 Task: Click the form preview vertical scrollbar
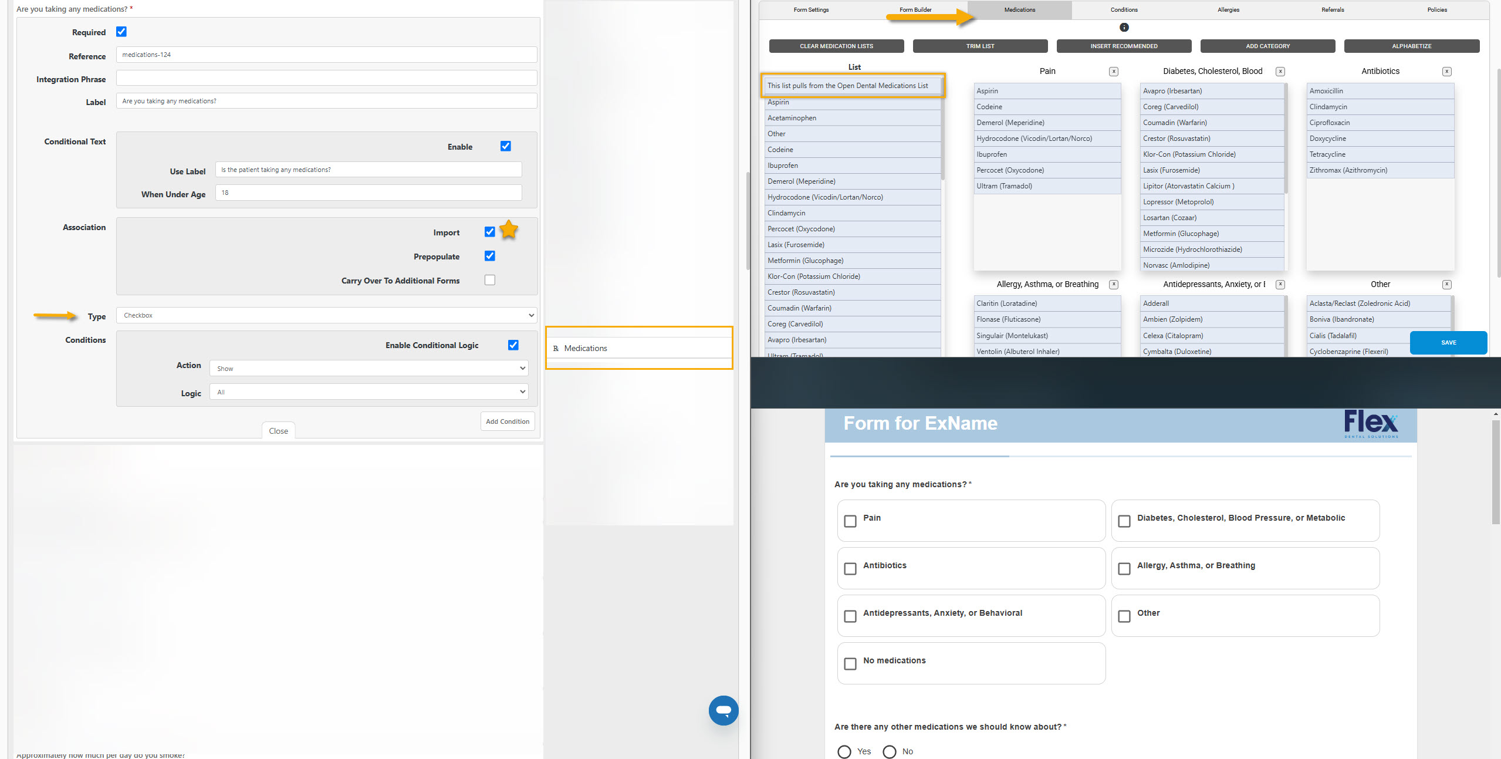(1496, 472)
